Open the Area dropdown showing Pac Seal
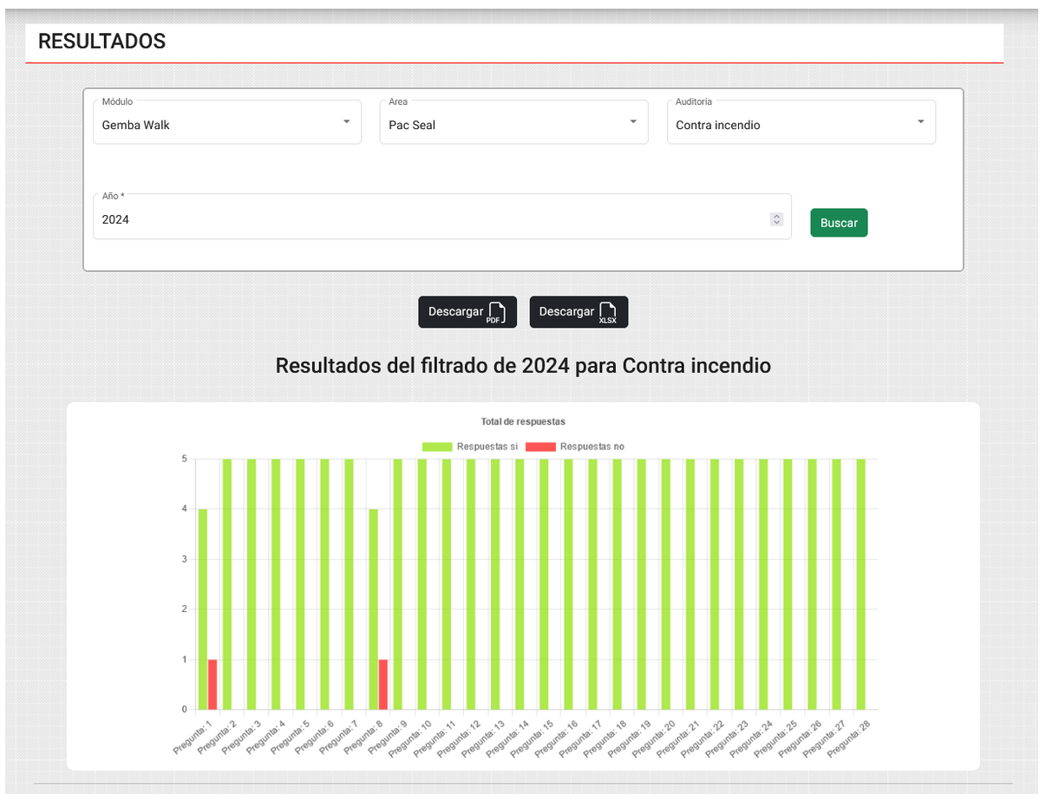This screenshot has height=801, width=1046. [x=513, y=122]
